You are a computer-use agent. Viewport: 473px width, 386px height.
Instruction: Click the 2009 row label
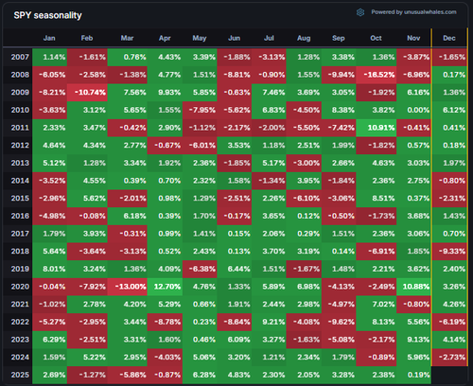[x=20, y=93]
